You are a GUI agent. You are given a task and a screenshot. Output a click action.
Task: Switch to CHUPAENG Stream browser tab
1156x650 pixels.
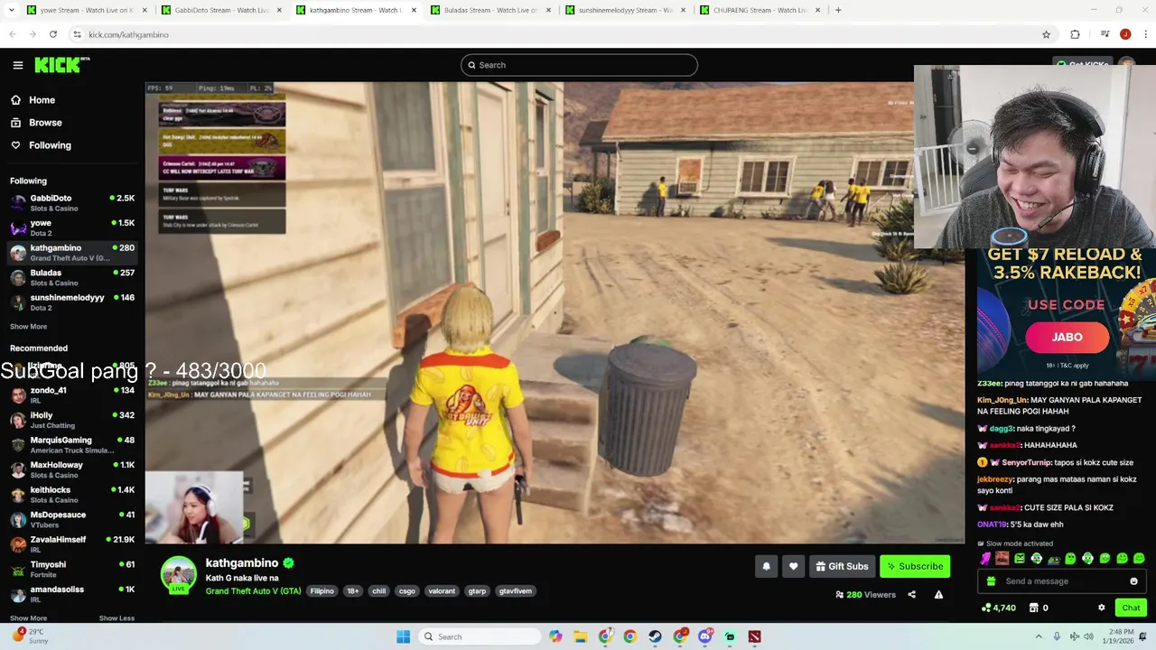click(x=760, y=10)
